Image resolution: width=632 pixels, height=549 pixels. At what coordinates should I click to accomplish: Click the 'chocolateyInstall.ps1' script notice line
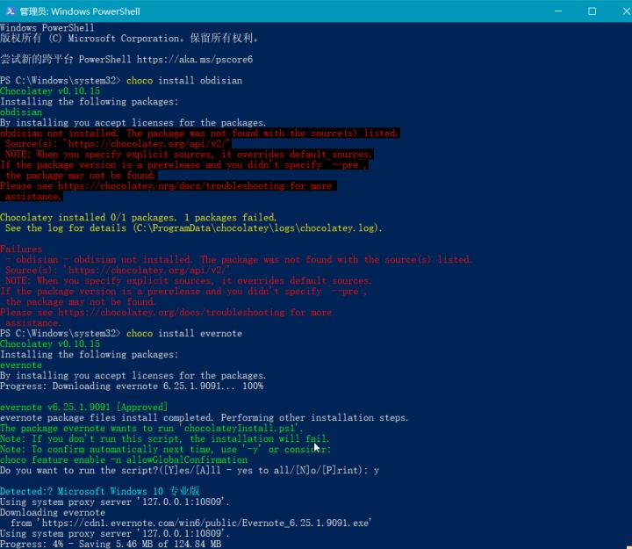tap(152, 428)
